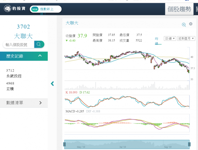This screenshot has width=198, height=150.
Task: Click the May '19 timeline marker
Action: (81, 147)
